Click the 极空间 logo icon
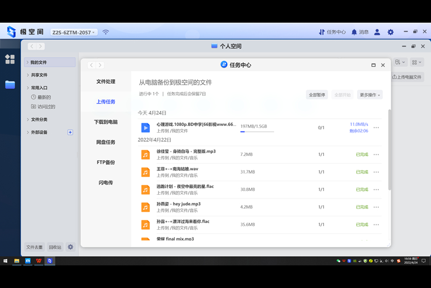This screenshot has height=288, width=431. pyautogui.click(x=11, y=32)
